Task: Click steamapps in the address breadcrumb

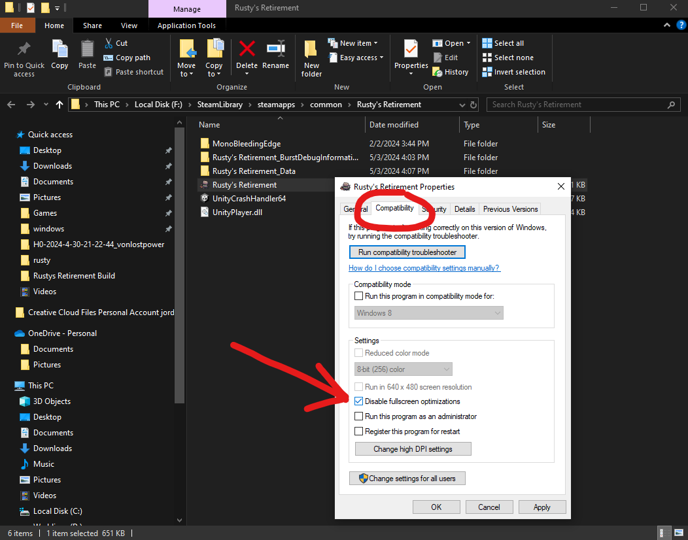Action: pos(276,105)
